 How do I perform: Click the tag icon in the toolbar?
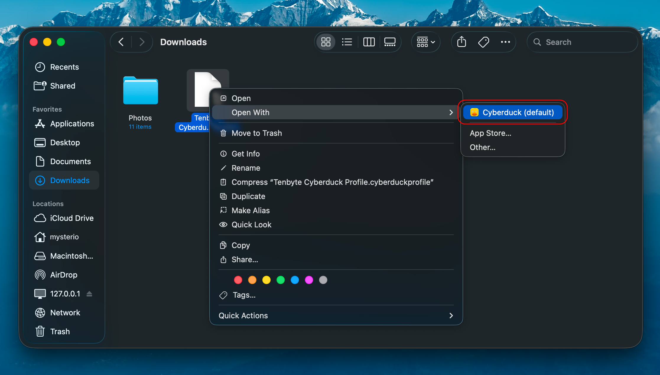(484, 42)
